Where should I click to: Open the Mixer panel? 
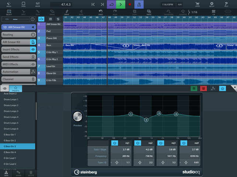tap(38, 4)
